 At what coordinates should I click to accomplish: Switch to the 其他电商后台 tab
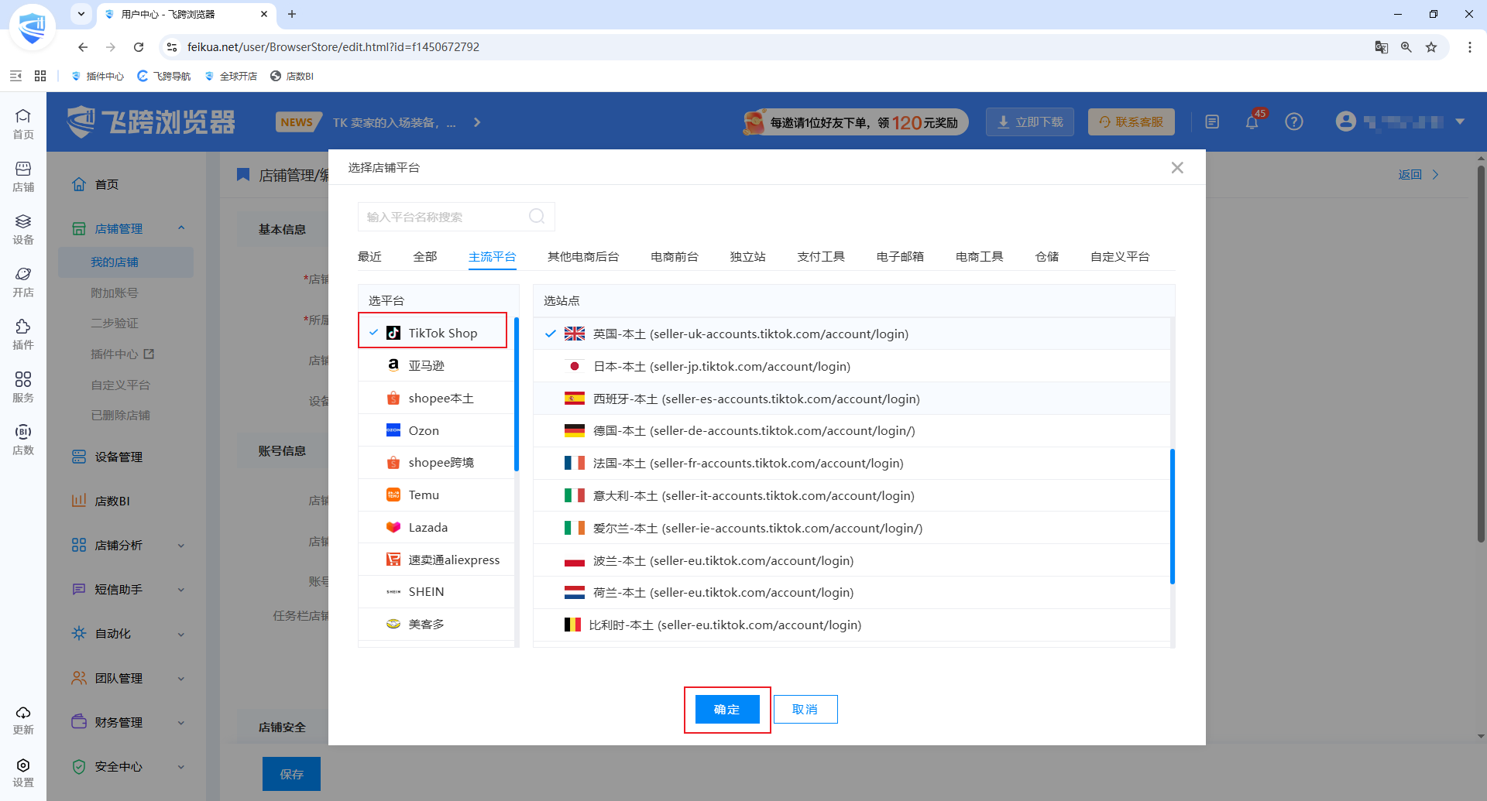[x=583, y=256]
